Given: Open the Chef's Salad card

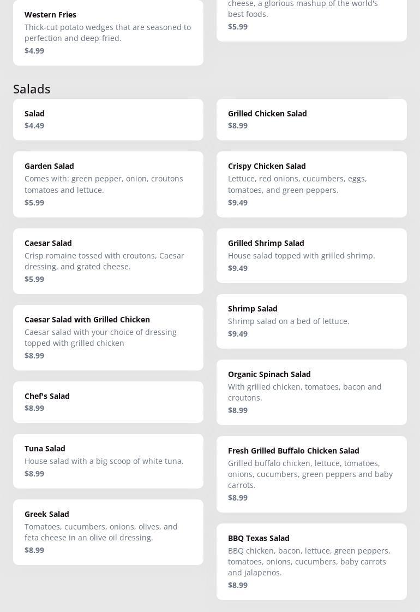Looking at the screenshot, I should 108,402.
